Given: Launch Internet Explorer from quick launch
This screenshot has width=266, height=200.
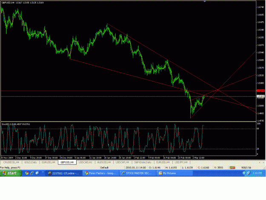Looking at the screenshot, I should pyautogui.click(x=32, y=173).
